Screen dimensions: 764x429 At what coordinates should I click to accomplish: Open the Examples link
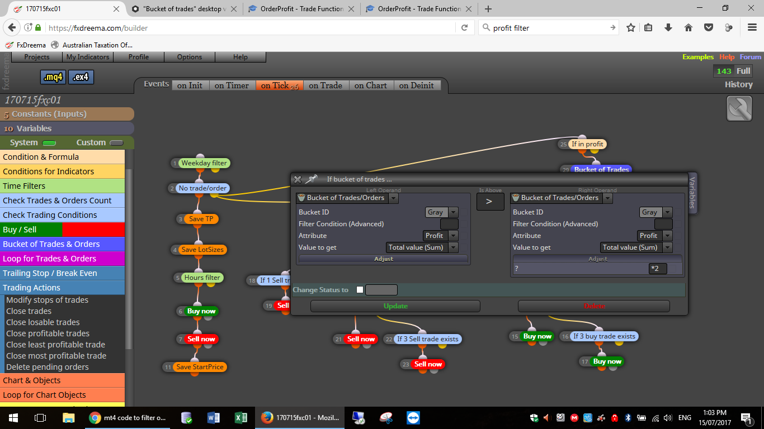coord(698,57)
